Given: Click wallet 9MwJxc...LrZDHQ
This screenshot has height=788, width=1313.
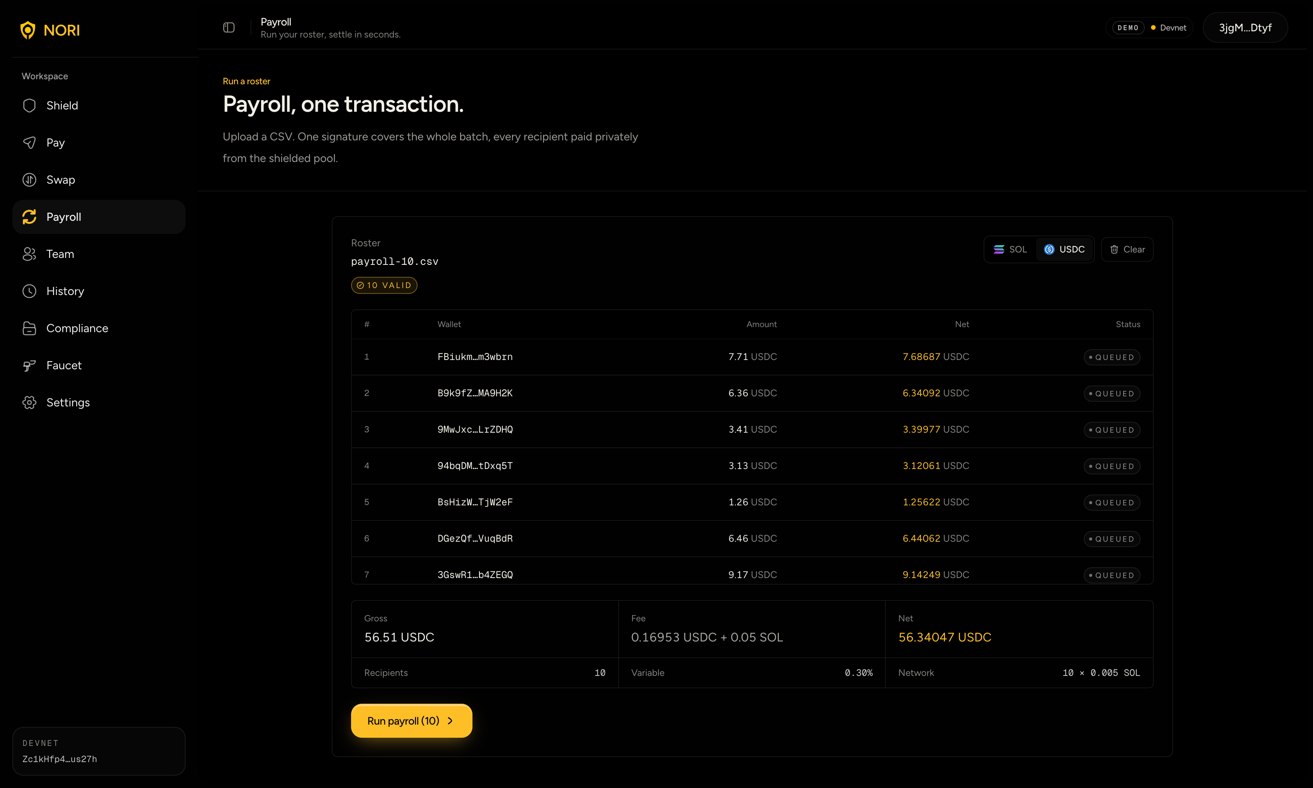Looking at the screenshot, I should click(x=475, y=430).
